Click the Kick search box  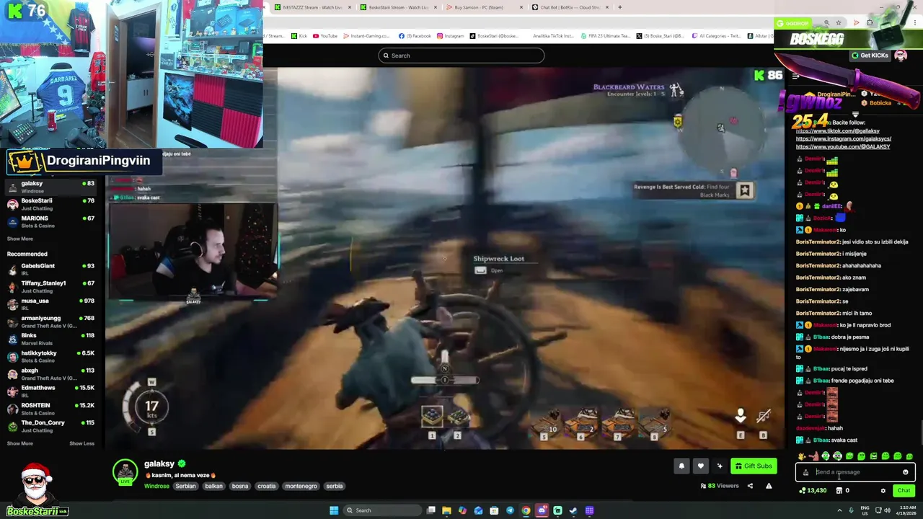461,56
